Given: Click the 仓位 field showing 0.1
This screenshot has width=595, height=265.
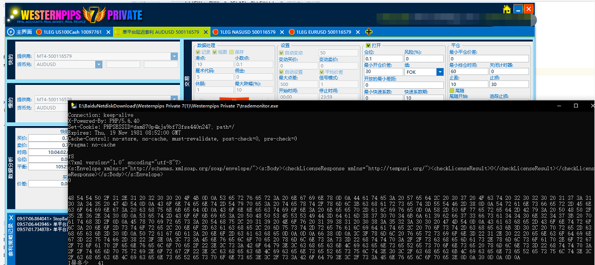Looking at the screenshot, I should pos(383,59).
